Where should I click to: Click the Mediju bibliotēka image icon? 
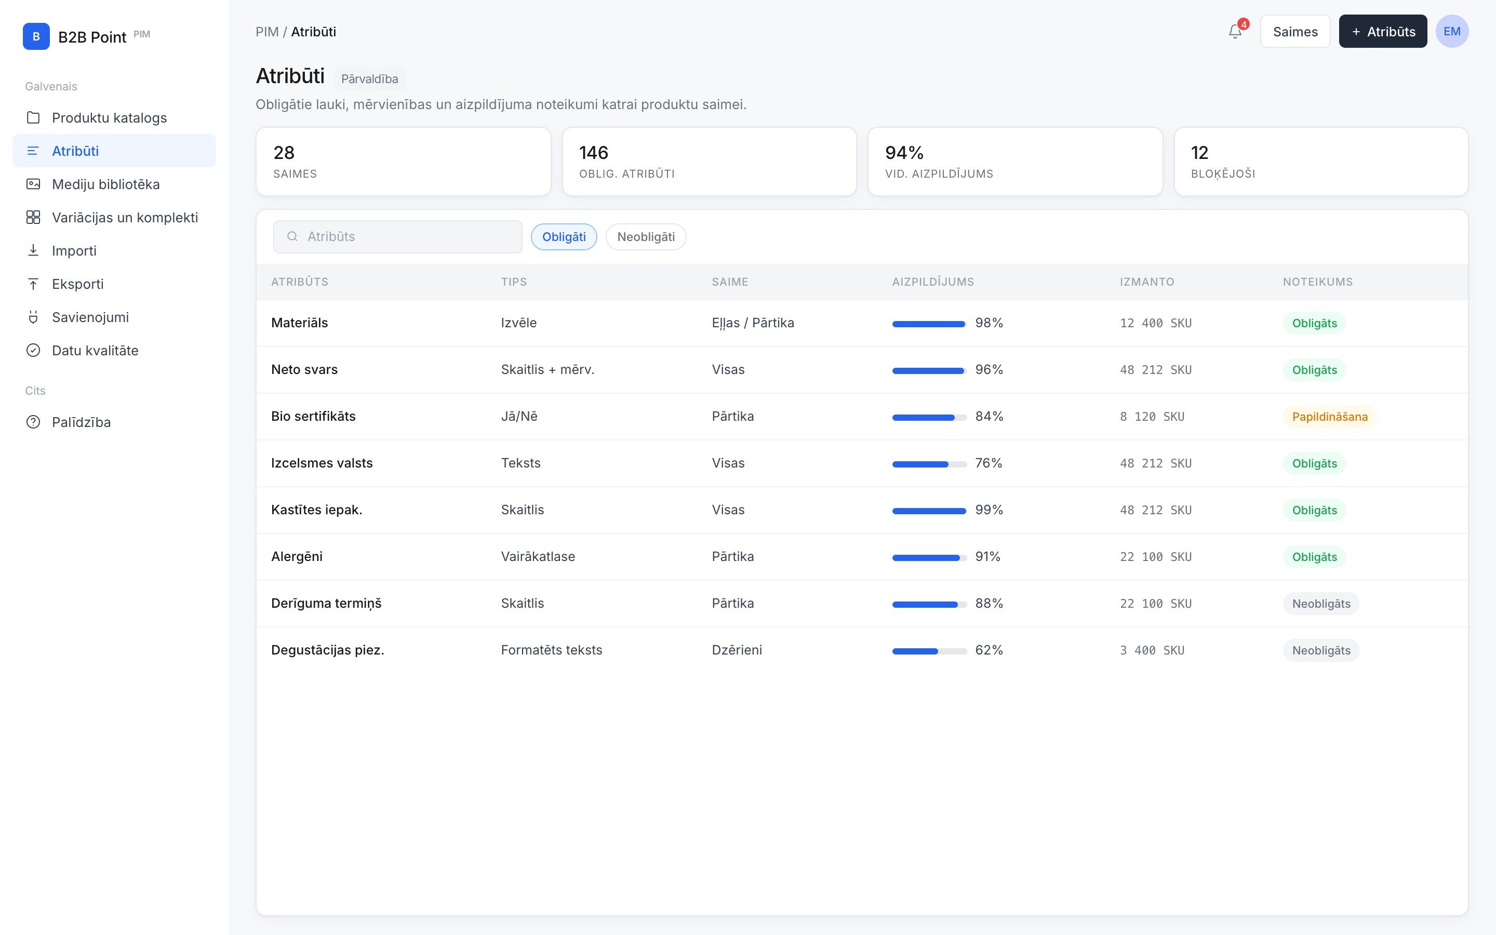click(33, 184)
